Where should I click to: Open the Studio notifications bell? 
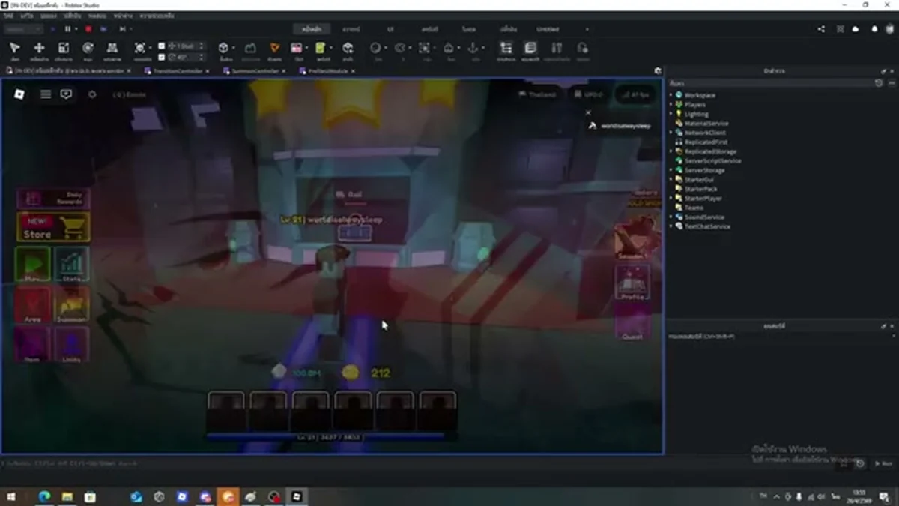click(874, 29)
